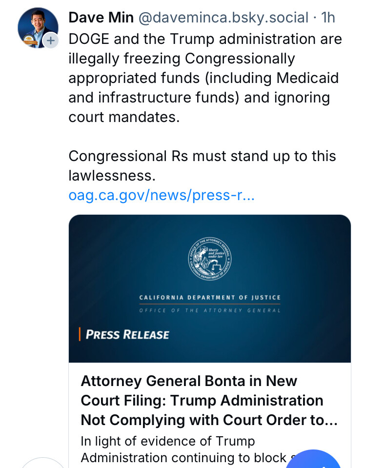Click "California Department of Justice" banner text

[x=210, y=298]
